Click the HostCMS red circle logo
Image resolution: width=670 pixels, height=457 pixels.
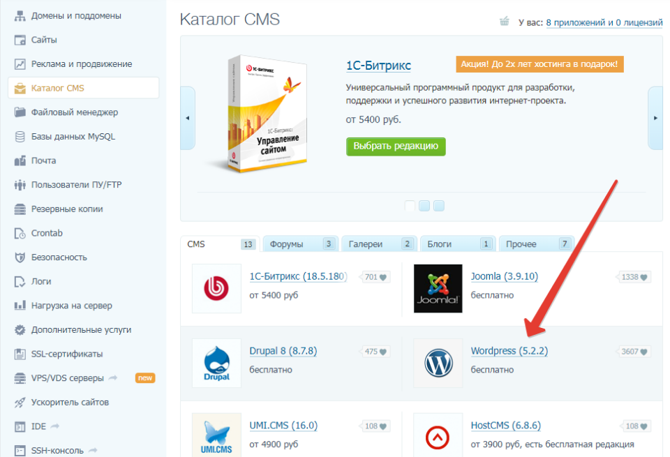(438, 435)
